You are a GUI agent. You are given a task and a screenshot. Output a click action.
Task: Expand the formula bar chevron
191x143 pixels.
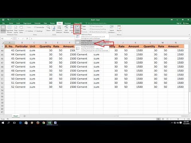pyautogui.click(x=189, y=39)
